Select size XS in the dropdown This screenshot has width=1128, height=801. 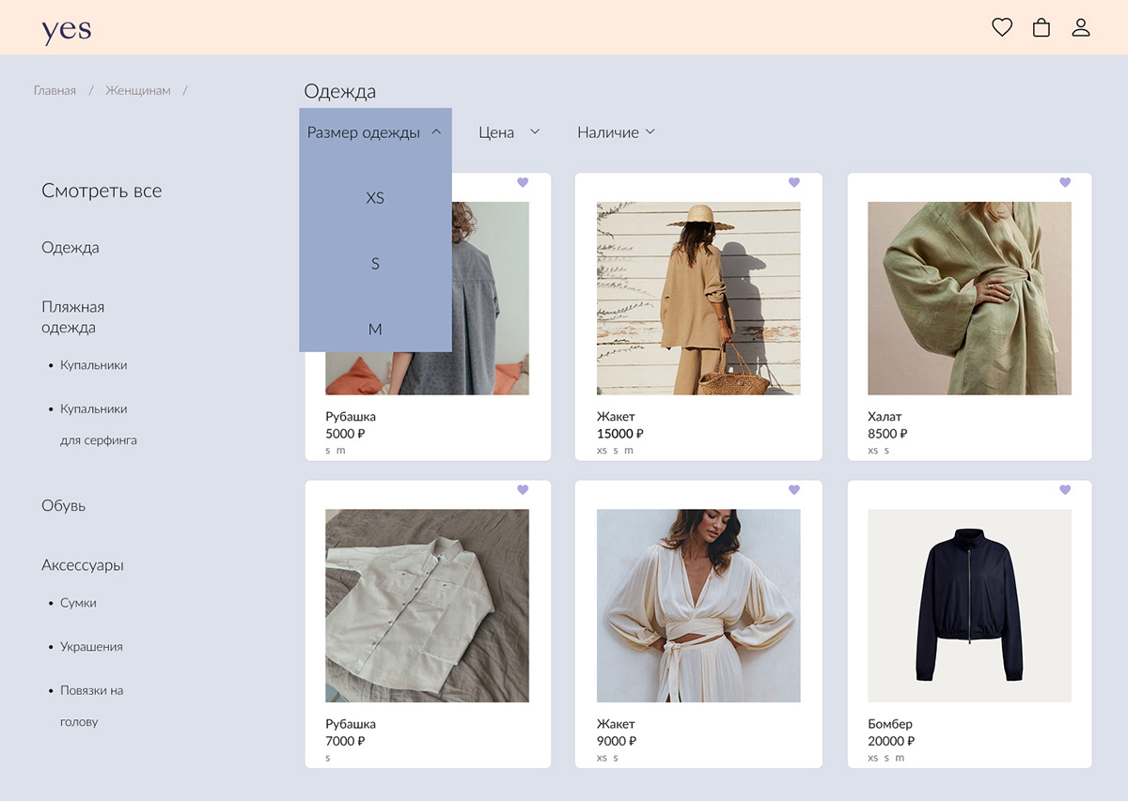pyautogui.click(x=375, y=198)
